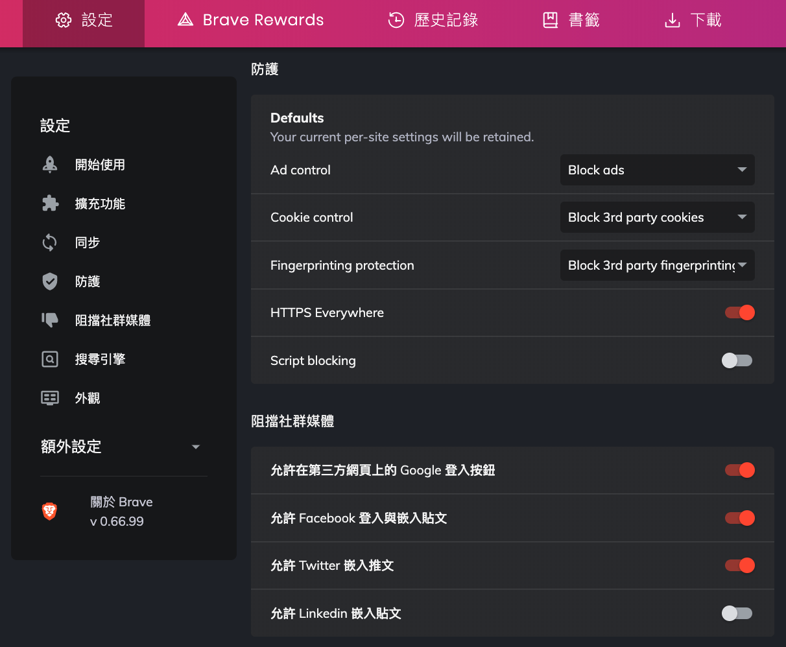
Task: Click the bookmarks book icon
Action: point(551,20)
